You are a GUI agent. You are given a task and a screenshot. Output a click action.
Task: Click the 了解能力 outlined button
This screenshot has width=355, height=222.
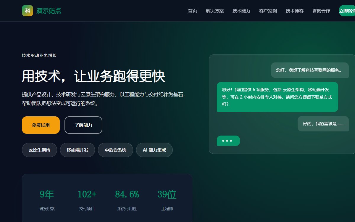[x=83, y=125]
